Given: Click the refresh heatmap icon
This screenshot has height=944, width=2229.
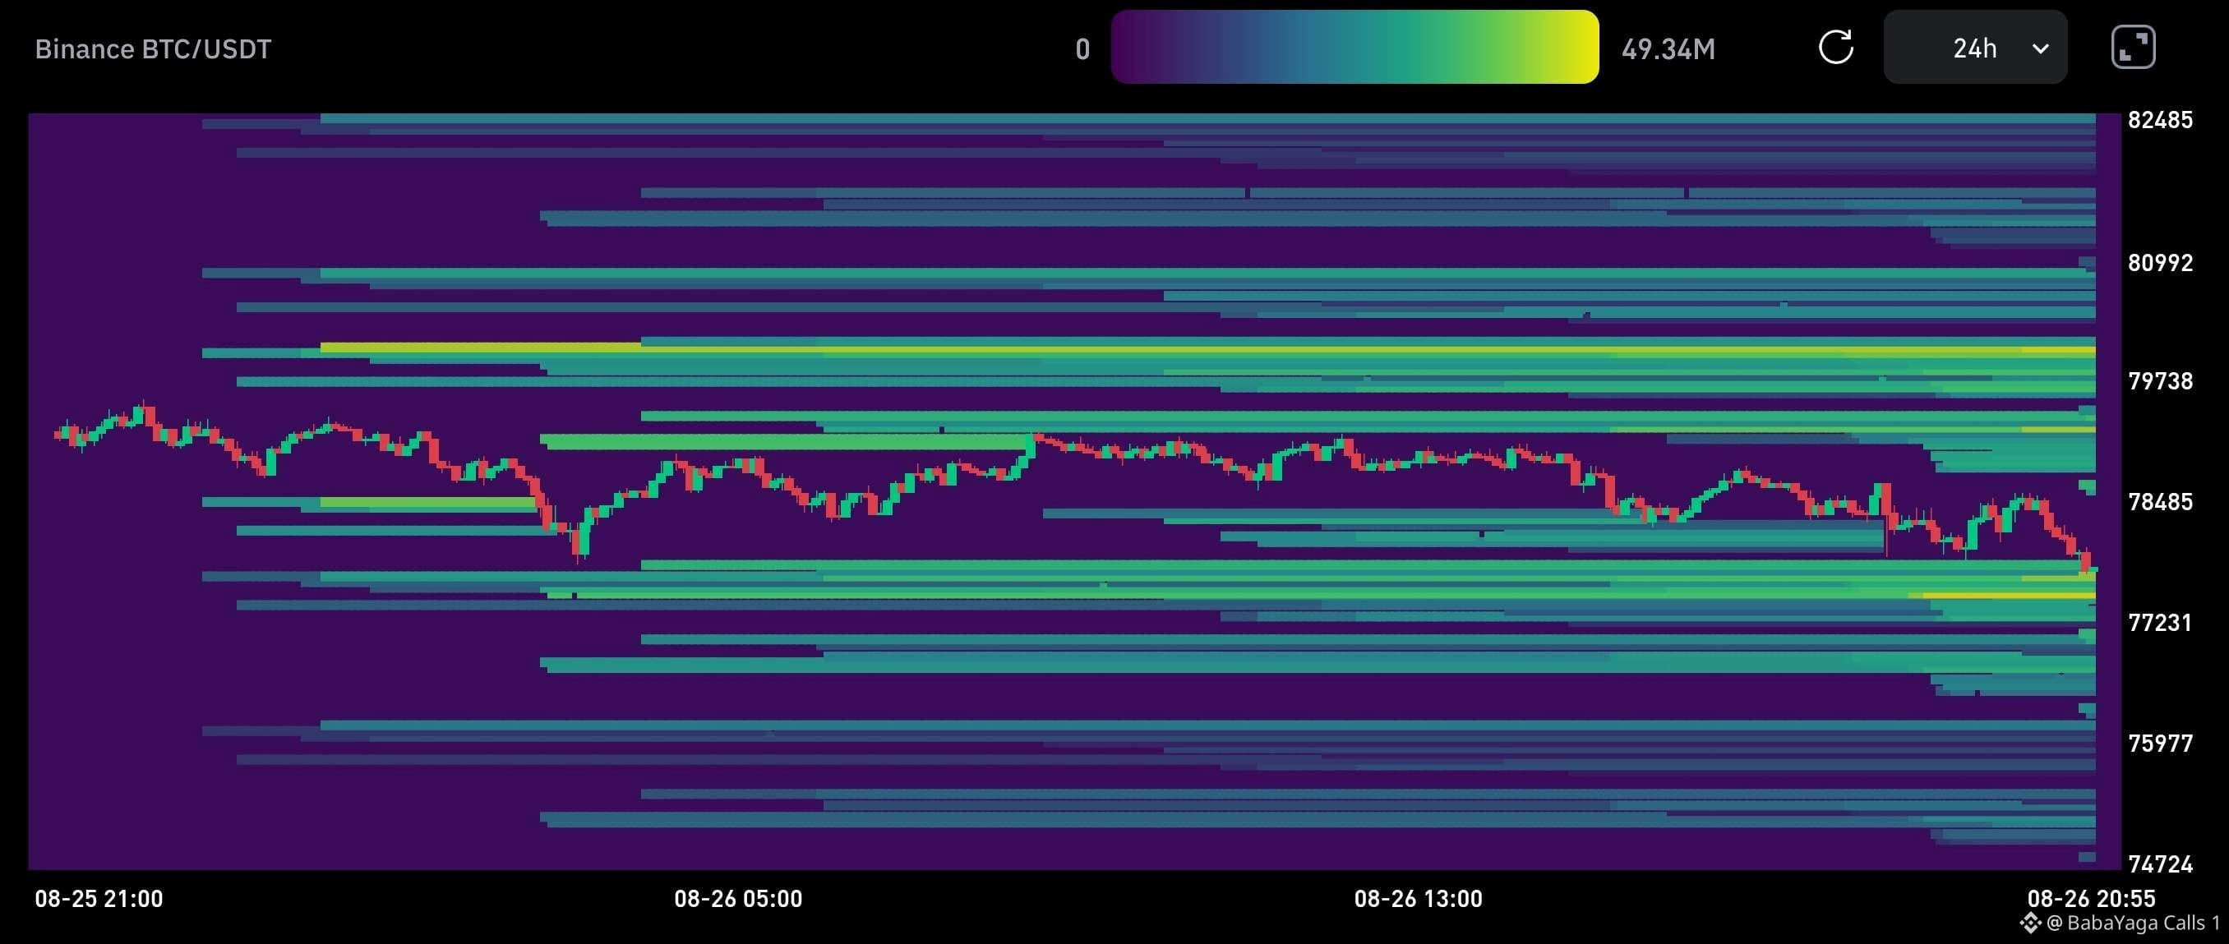Looking at the screenshot, I should click(x=1836, y=48).
